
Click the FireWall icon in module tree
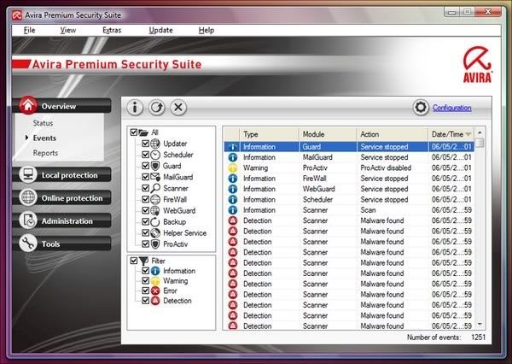(155, 199)
